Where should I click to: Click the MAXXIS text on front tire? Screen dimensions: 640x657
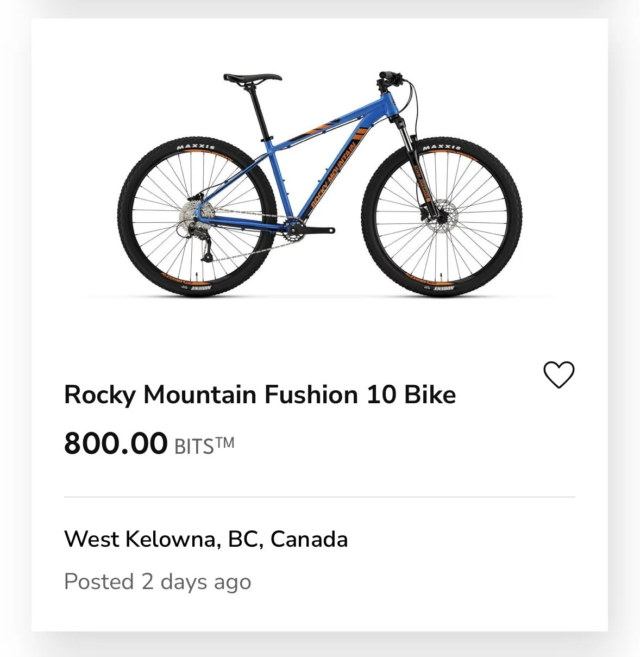click(x=442, y=147)
